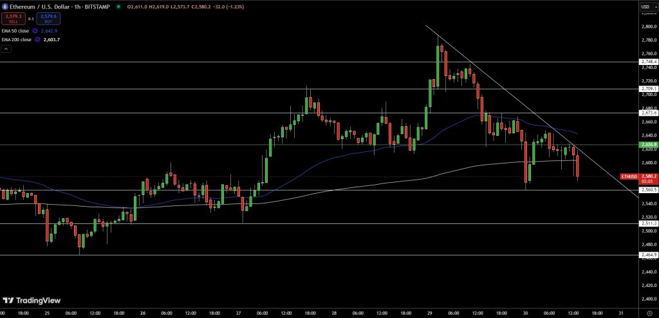Viewport: 659px width, 318px height.
Task: Click the 30 date label on time axis
Action: [x=526, y=313]
